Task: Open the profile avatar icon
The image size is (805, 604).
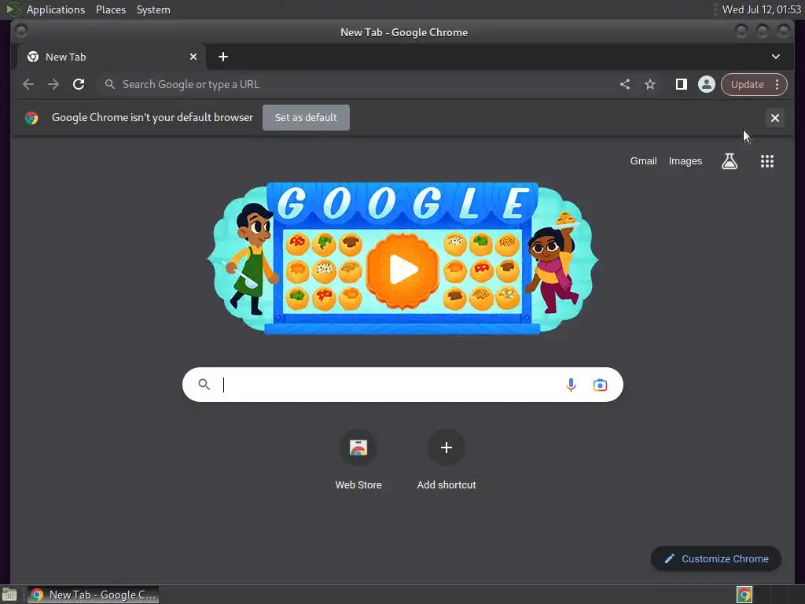Action: tap(707, 84)
